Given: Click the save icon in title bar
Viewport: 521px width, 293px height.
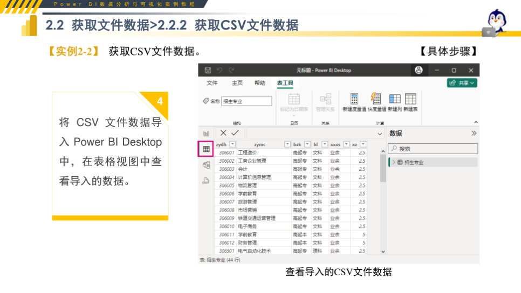Looking at the screenshot, I should coord(208,70).
